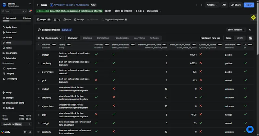Select the Competitors view tab
Image resolution: width=259 pixels, height=136 pixels.
pyautogui.click(x=103, y=38)
